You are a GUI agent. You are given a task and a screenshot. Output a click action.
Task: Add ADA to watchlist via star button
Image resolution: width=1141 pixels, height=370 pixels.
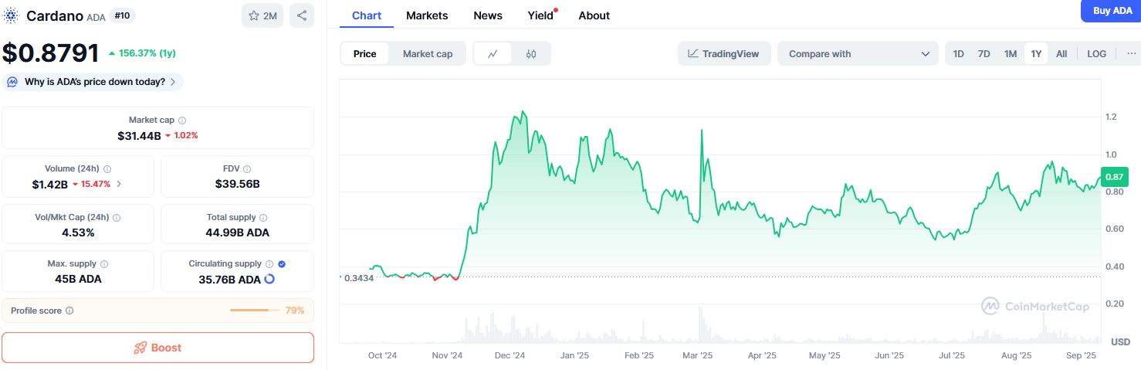coord(262,15)
